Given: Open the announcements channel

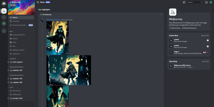Looking at the screenshot, I should click(x=19, y=35).
